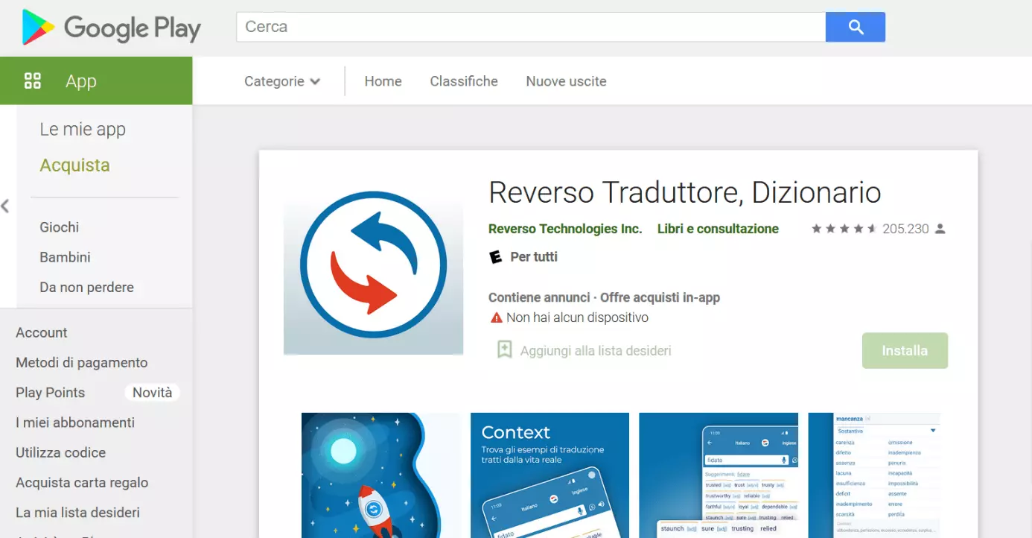Open I miei abbonamenti
1032x538 pixels.
point(75,423)
